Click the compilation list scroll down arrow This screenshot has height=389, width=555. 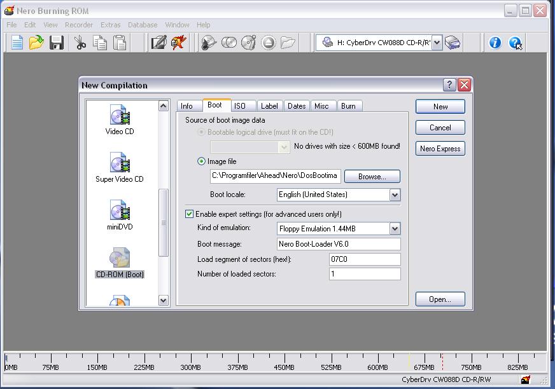pyautogui.click(x=163, y=301)
